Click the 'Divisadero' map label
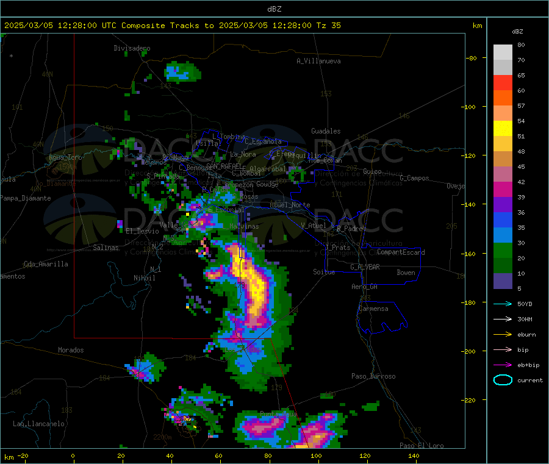549x464 pixels. 132,48
